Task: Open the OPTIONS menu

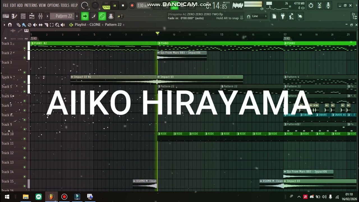Action: pyautogui.click(x=53, y=5)
